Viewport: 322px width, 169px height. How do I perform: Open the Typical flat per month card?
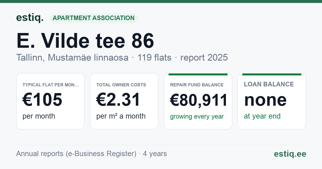[50, 101]
